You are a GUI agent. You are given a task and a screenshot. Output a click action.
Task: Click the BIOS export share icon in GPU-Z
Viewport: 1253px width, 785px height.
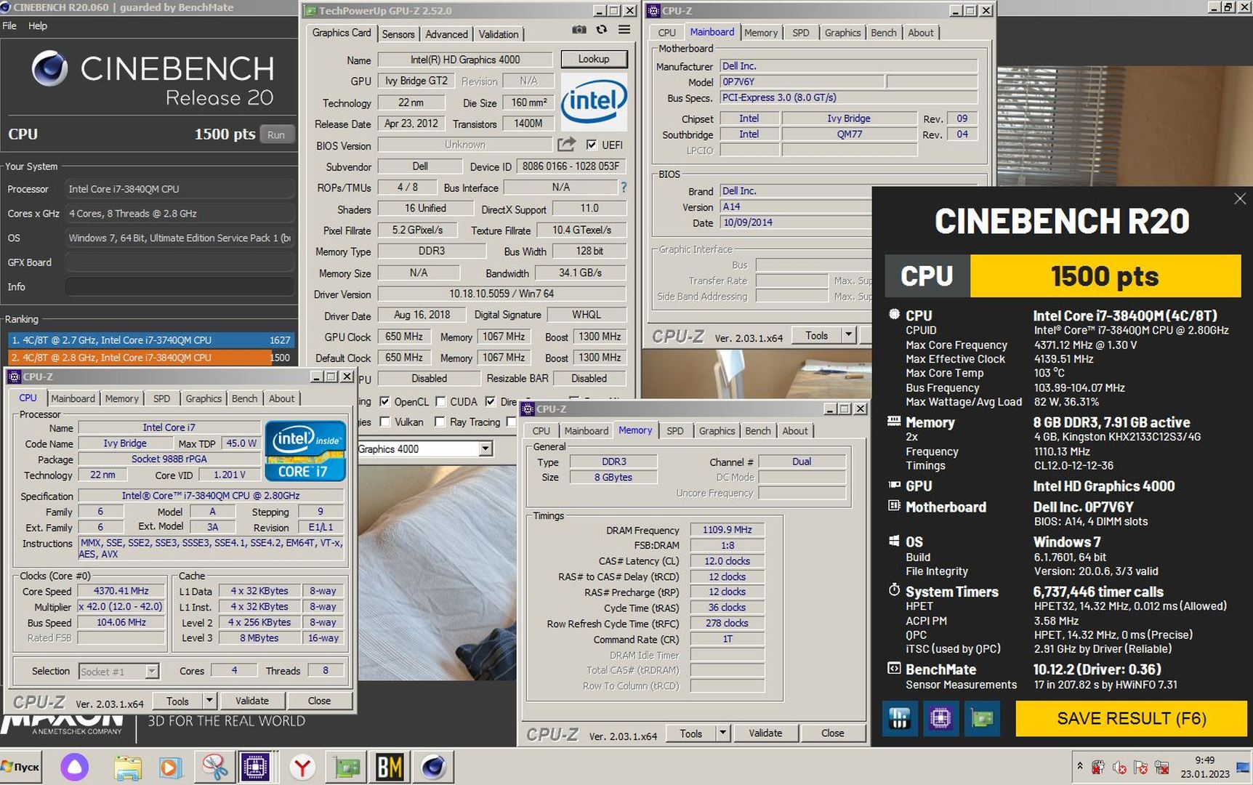click(567, 144)
